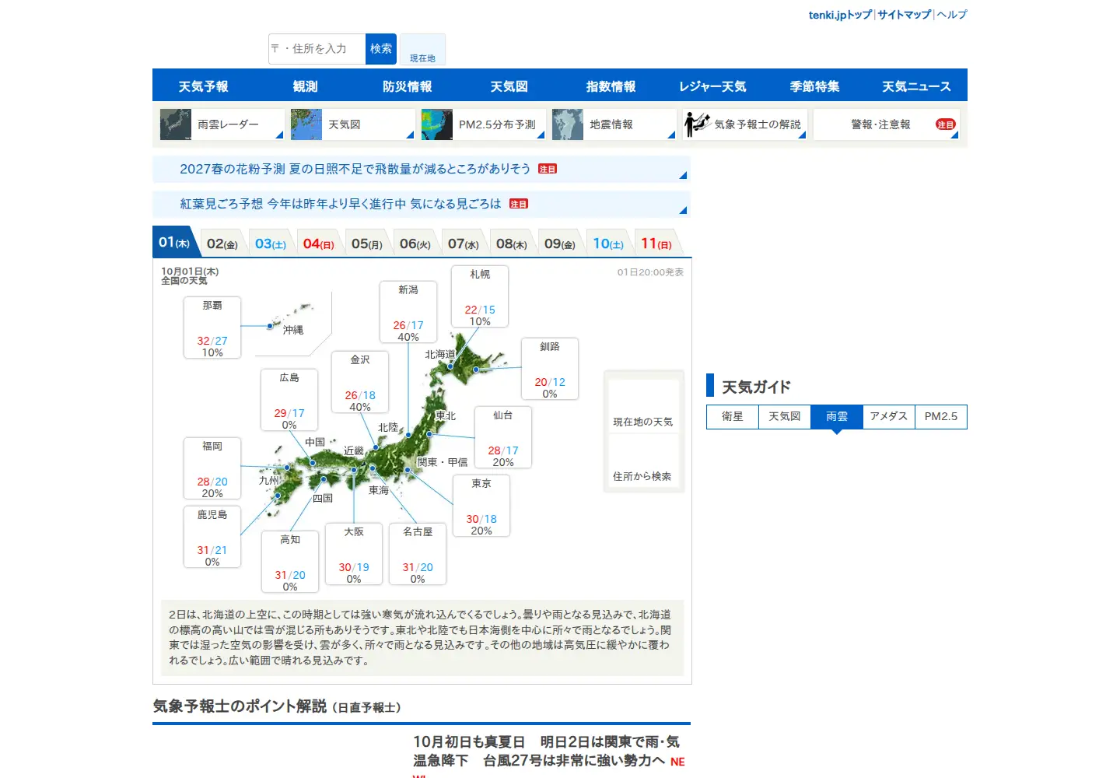Viewport: 1120px width, 778px height.
Task: Select the 07(水) forecast date tab
Action: (x=464, y=244)
